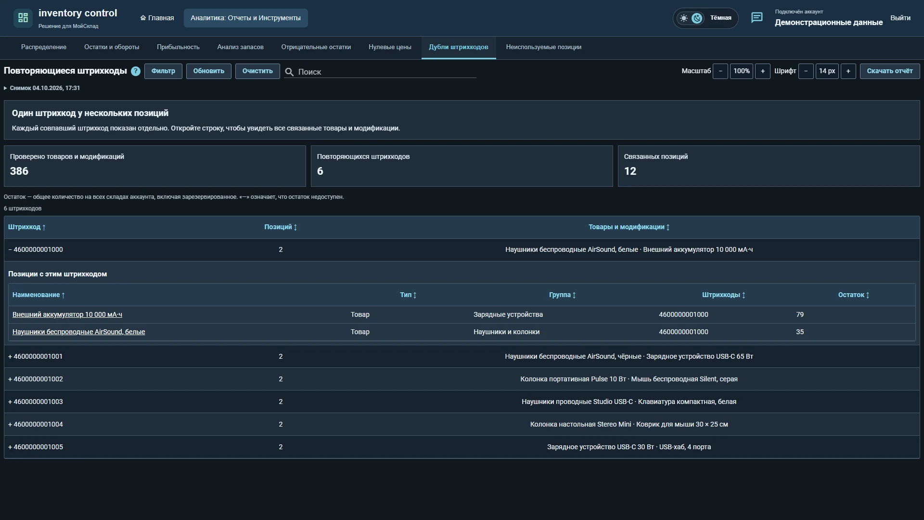924x520 pixels.
Task: Click the help question mark icon
Action: pos(136,71)
